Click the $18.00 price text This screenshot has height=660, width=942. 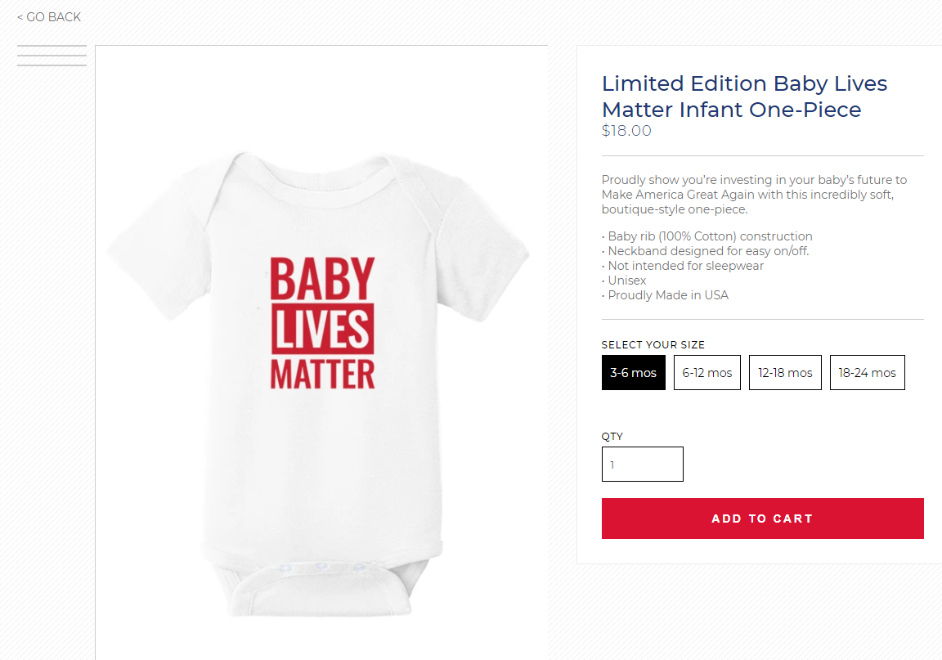pos(626,131)
